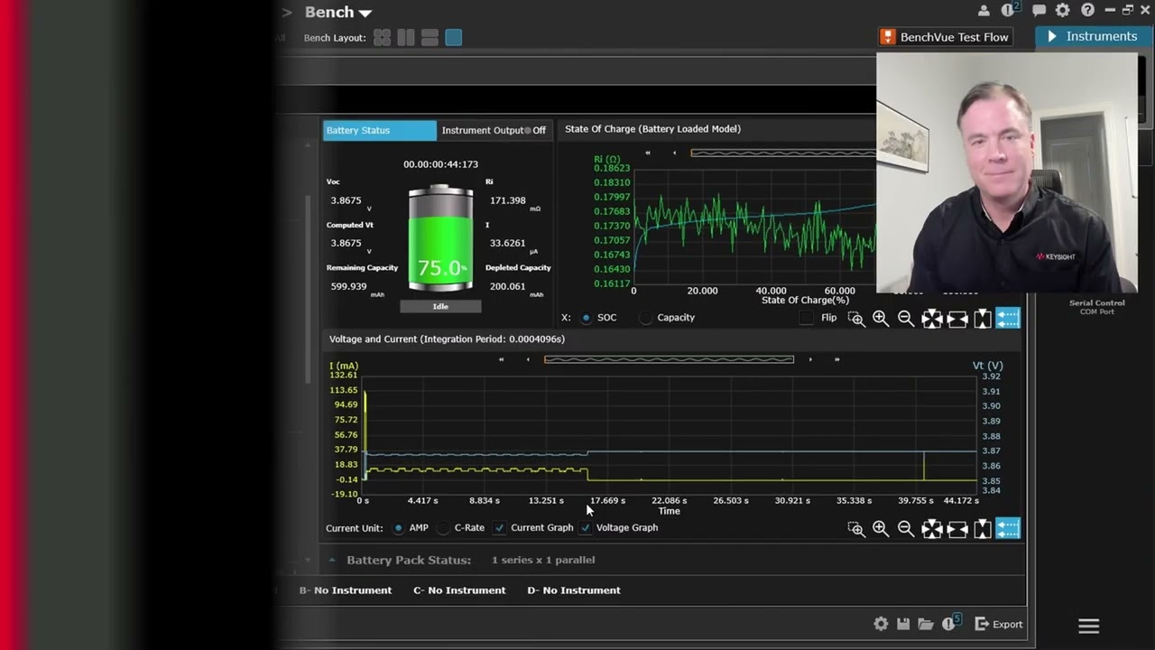Screen dimensions: 1155x650
Task: Enable the Flip checkbox
Action: [807, 318]
